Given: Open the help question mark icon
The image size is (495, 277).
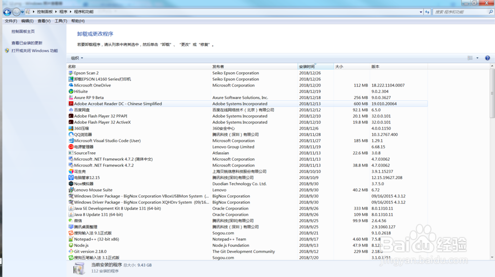Looking at the screenshot, I should 488,58.
